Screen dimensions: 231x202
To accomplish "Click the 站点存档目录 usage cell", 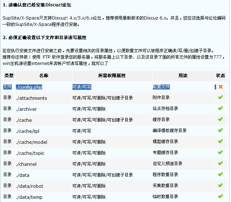I will [166, 109].
